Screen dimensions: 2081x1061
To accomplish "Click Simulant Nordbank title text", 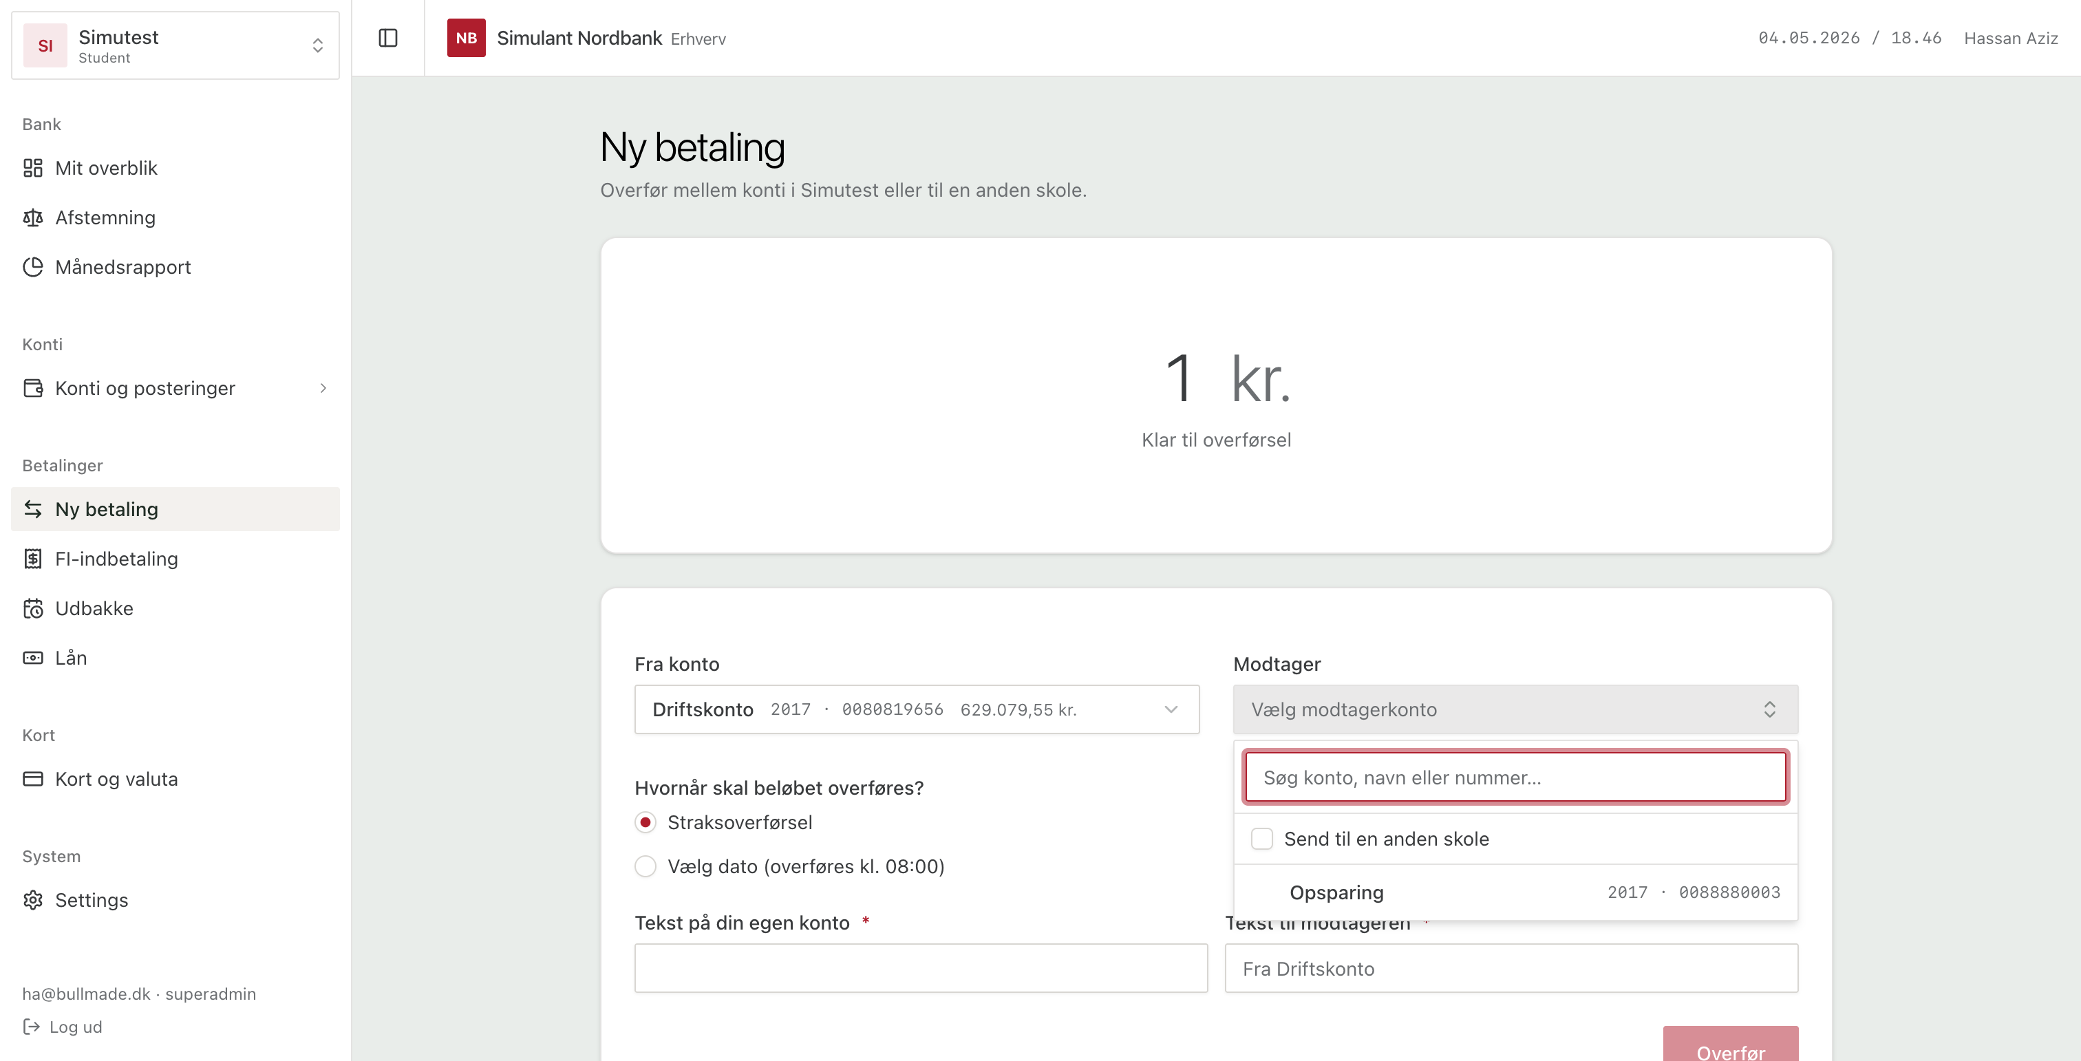I will (x=579, y=38).
